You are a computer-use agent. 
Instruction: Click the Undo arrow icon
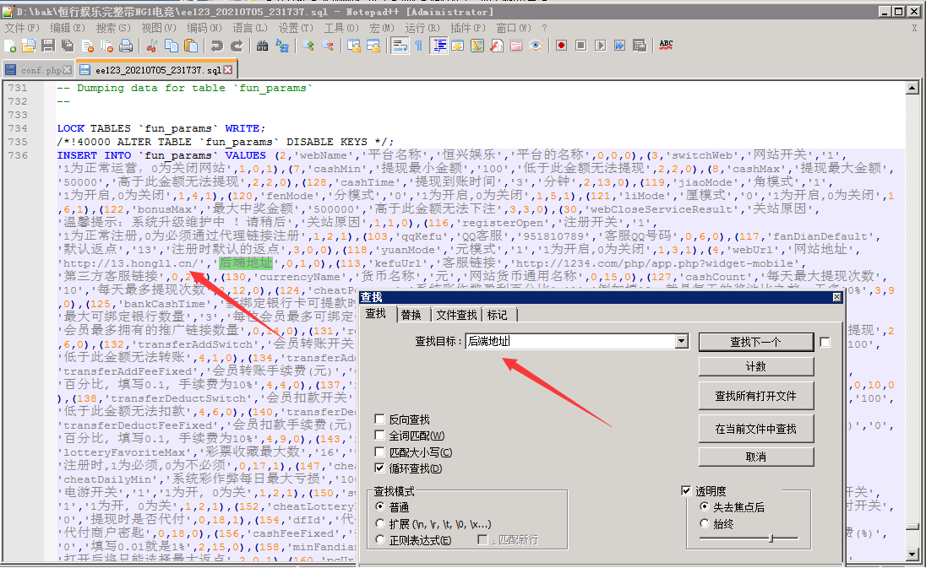pos(217,46)
